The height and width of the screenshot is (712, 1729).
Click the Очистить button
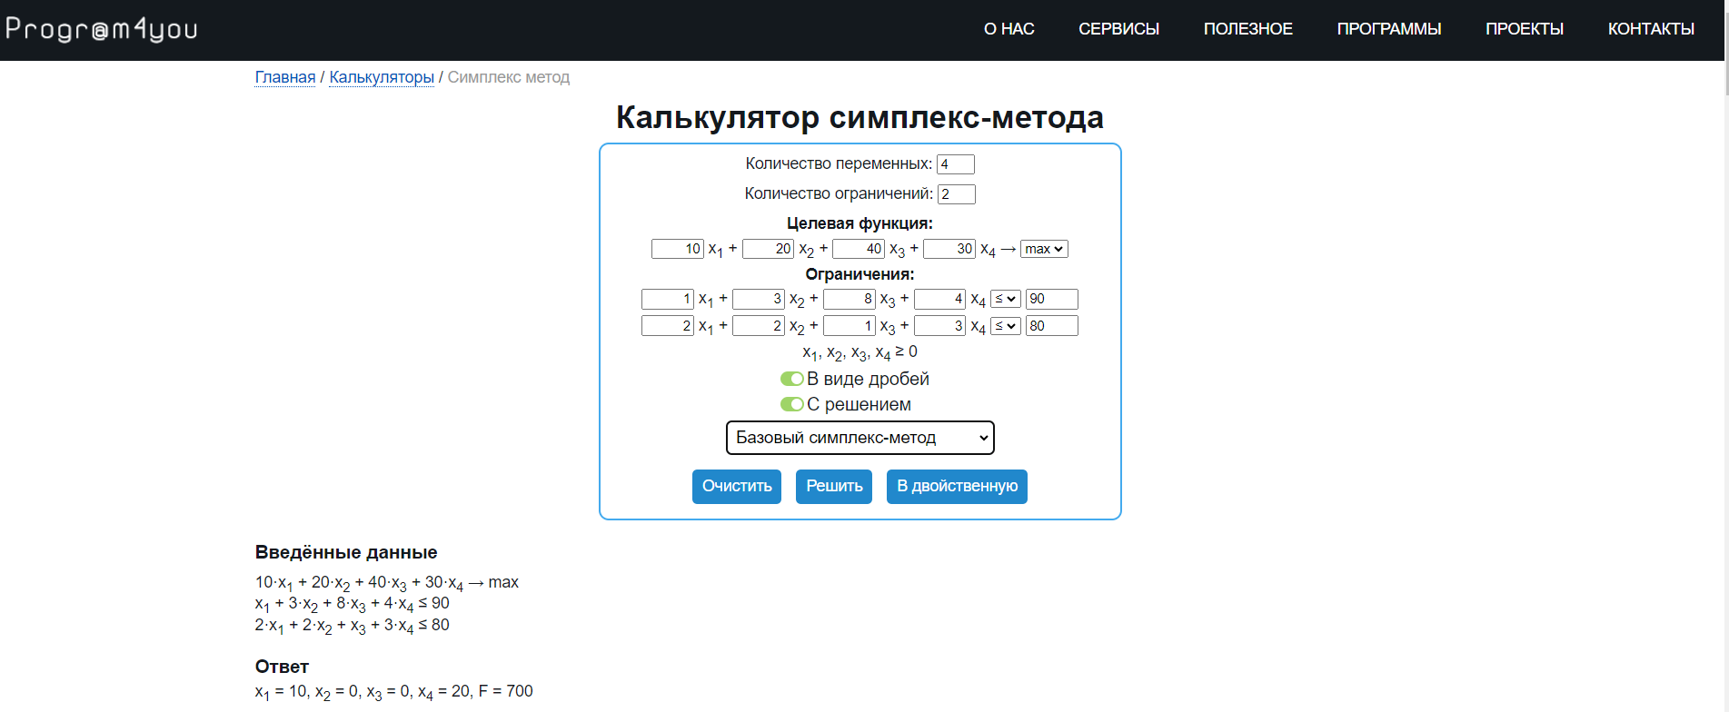coord(737,487)
